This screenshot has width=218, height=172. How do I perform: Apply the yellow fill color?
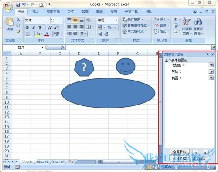pos(38,34)
